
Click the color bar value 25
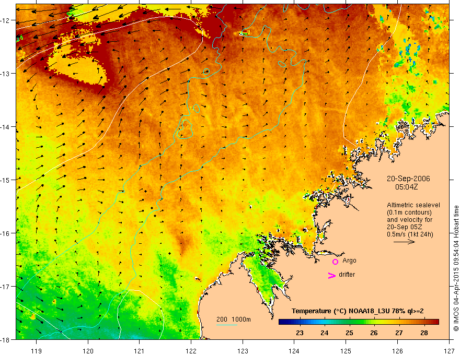[349, 333]
